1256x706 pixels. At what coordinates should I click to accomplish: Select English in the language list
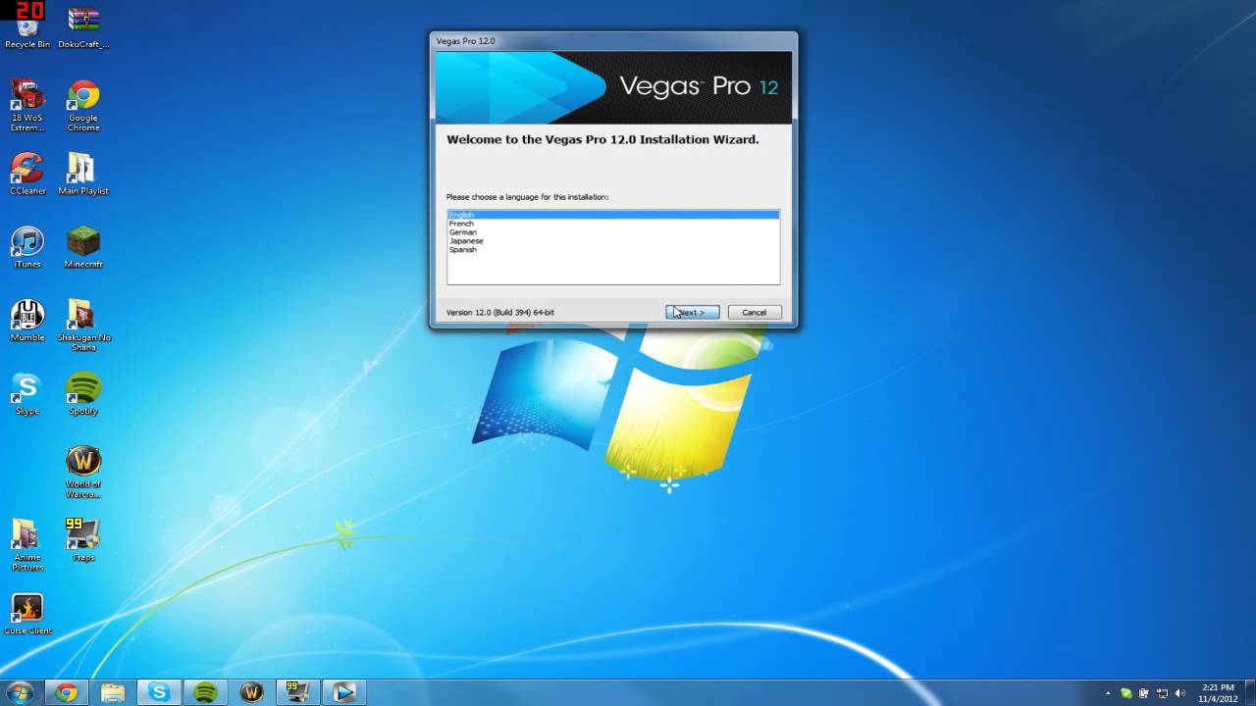point(613,215)
